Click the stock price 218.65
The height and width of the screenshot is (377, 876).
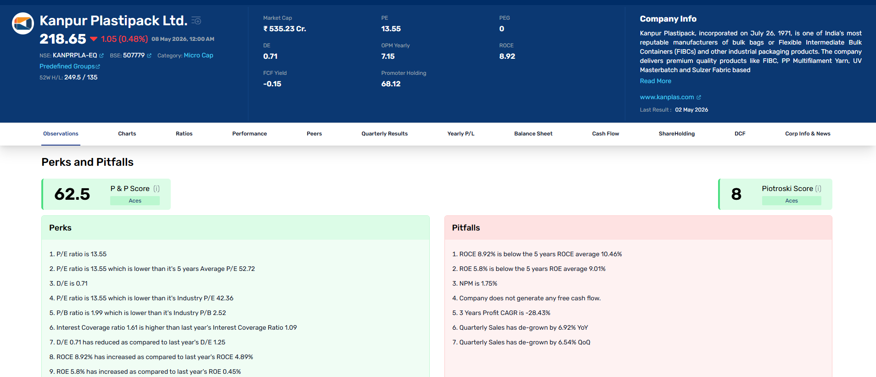tap(63, 39)
